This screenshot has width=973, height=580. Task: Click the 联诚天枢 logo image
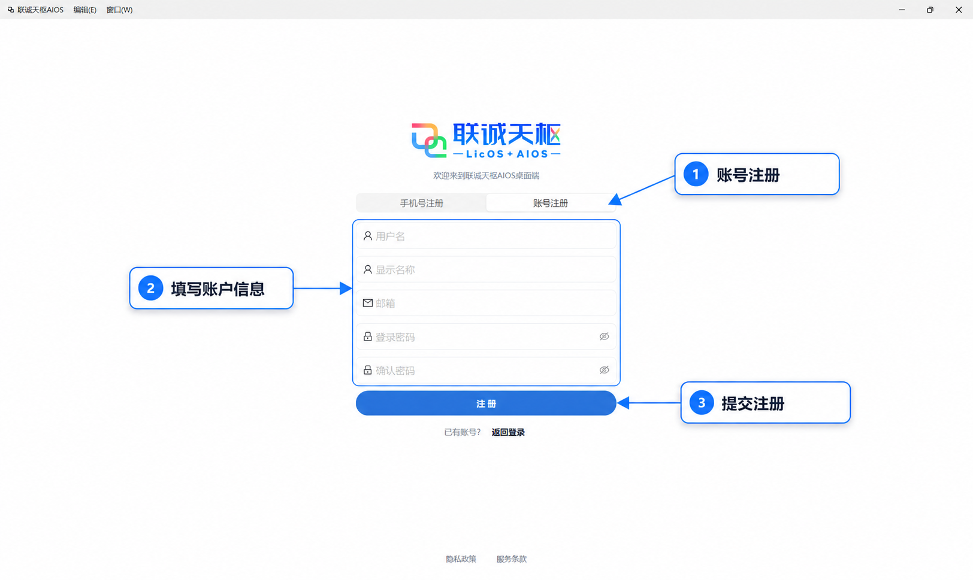pos(486,141)
